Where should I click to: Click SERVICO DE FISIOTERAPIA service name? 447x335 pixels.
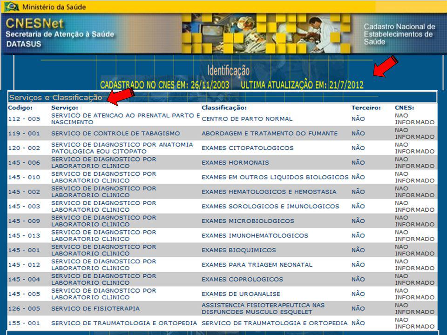coord(95,308)
